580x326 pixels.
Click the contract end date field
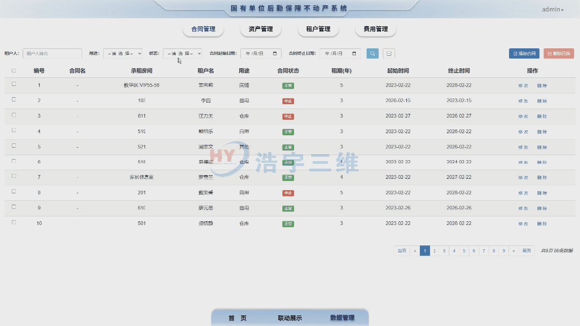point(340,54)
